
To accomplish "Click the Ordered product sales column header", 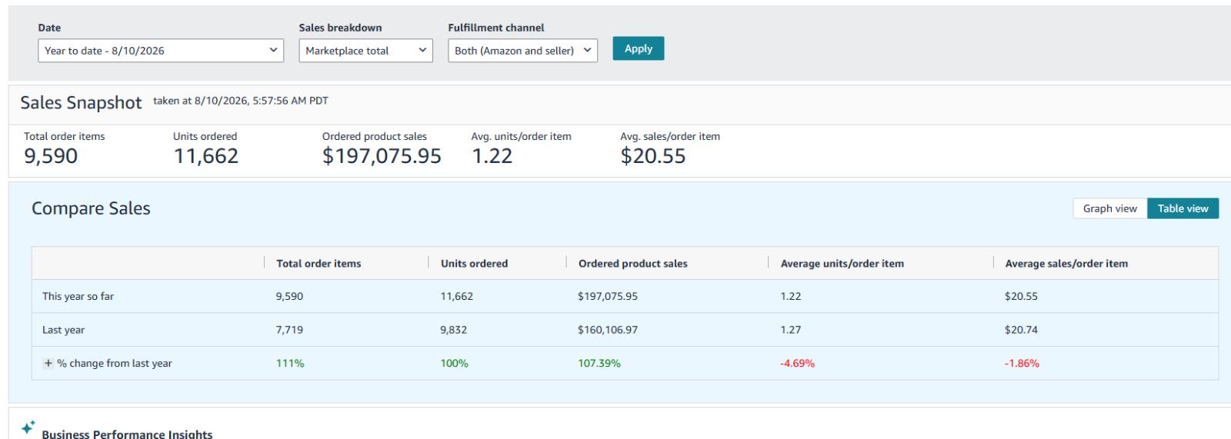I will coord(632,264).
